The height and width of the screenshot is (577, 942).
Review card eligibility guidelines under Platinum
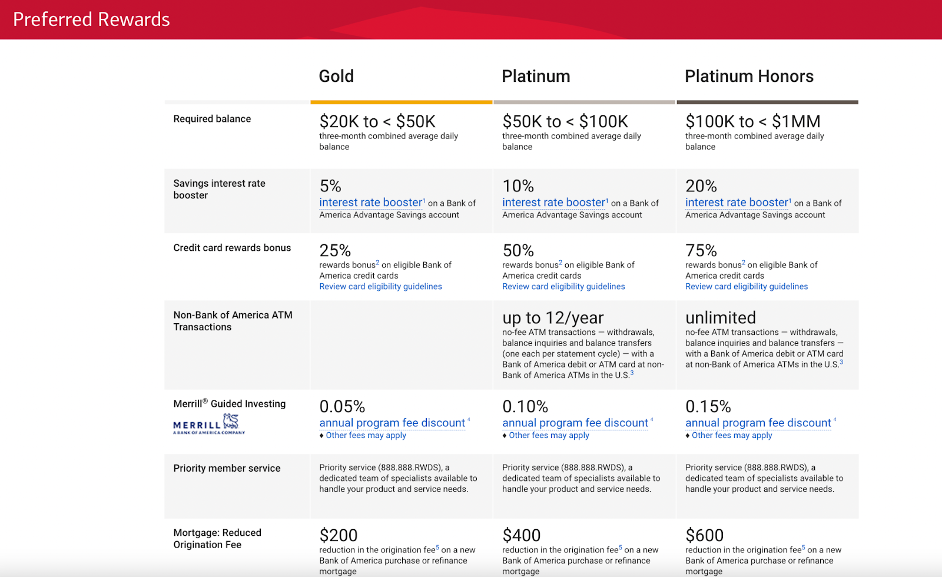click(x=563, y=286)
